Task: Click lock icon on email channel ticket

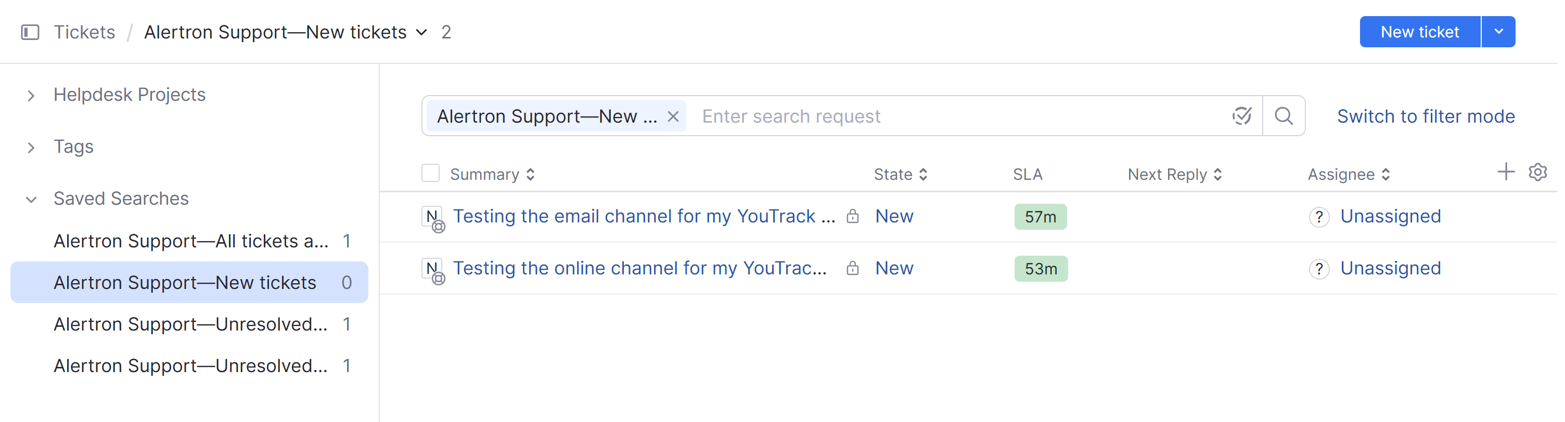Action: [852, 217]
